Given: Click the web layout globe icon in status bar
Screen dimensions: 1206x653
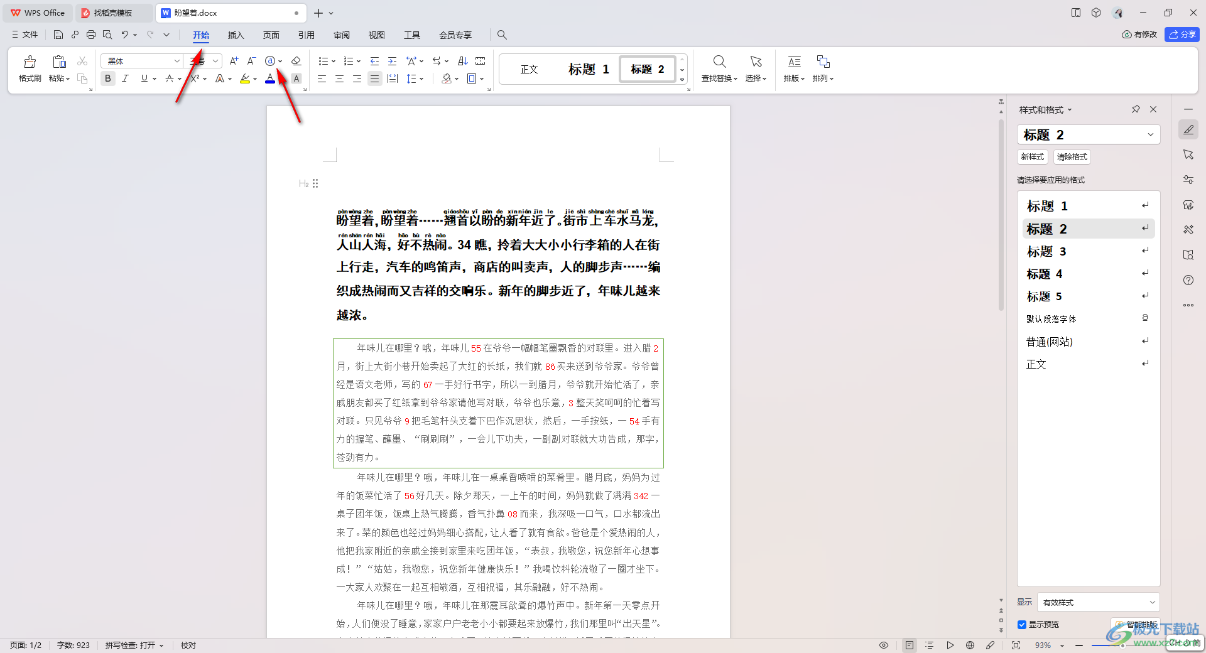Looking at the screenshot, I should [970, 645].
